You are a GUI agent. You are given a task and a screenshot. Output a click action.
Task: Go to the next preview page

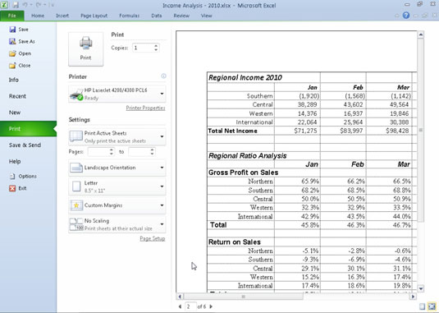pos(211,306)
